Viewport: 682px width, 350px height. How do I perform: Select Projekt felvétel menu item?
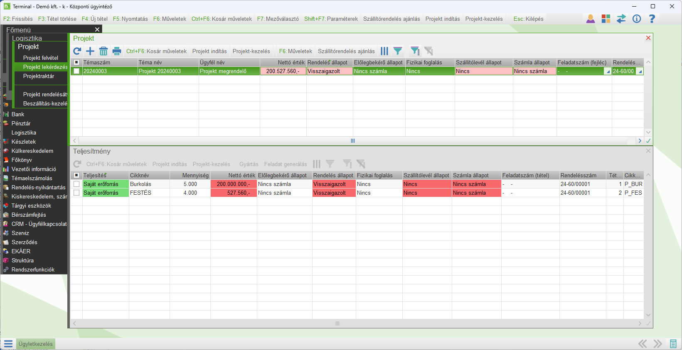(41, 58)
